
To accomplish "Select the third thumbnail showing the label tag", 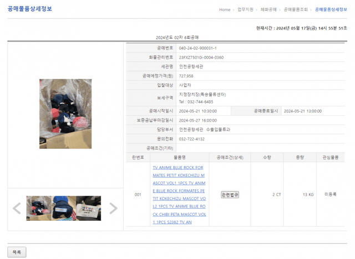I will [x=89, y=209].
